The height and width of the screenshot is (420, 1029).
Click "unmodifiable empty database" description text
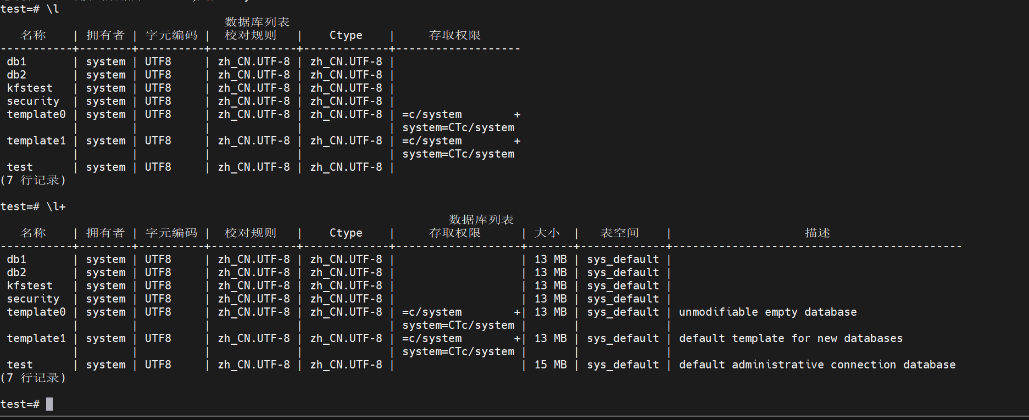point(767,312)
